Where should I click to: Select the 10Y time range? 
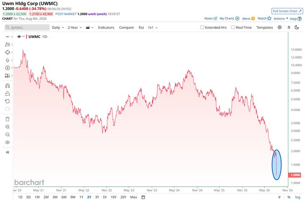pyautogui.click(x=113, y=197)
